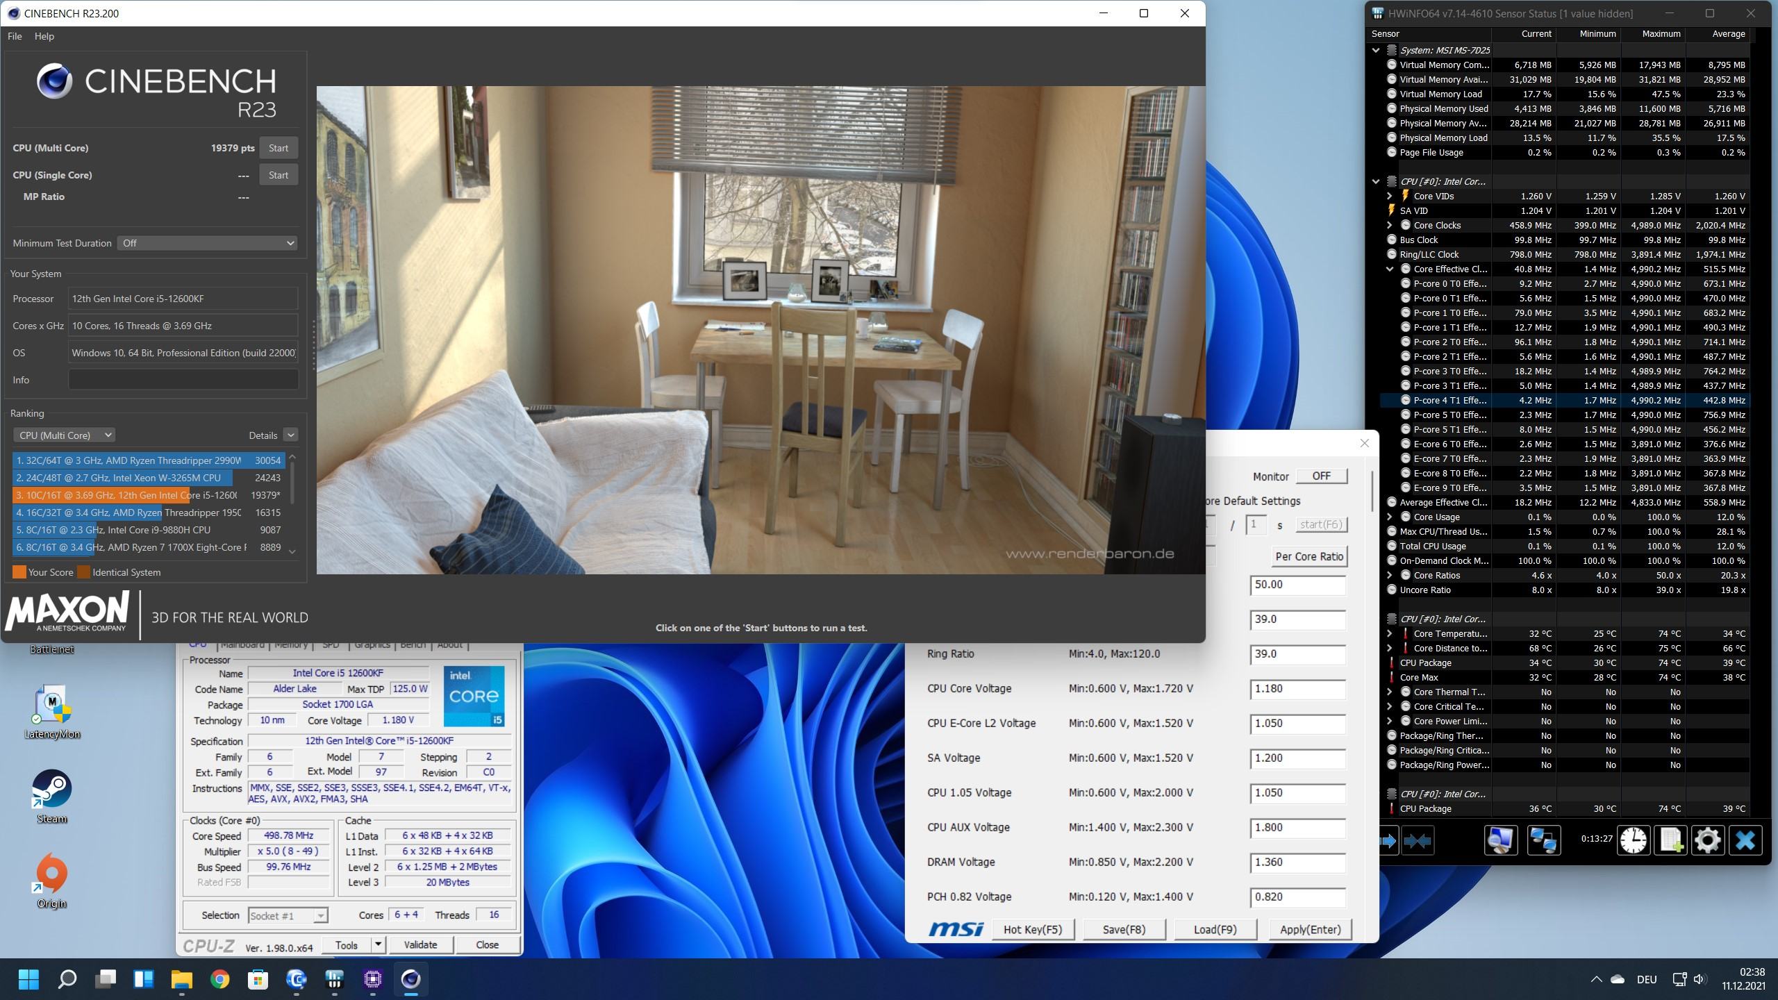Select Threadripper 2990W ranking entry

coord(148,460)
